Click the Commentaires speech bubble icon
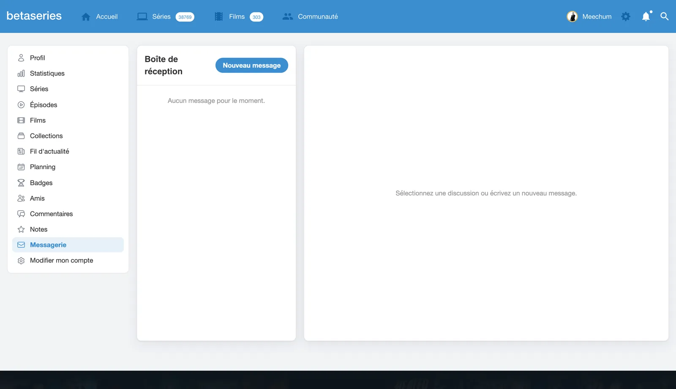Viewport: 676px width, 389px height. [x=21, y=214]
